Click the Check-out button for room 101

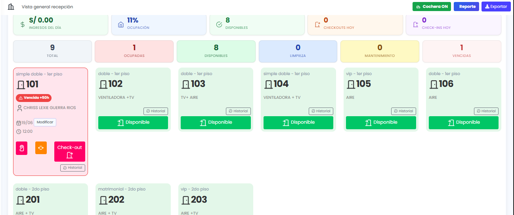[x=70, y=151]
